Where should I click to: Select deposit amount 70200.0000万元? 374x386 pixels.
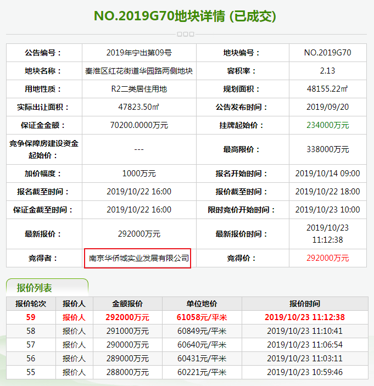[139, 125]
